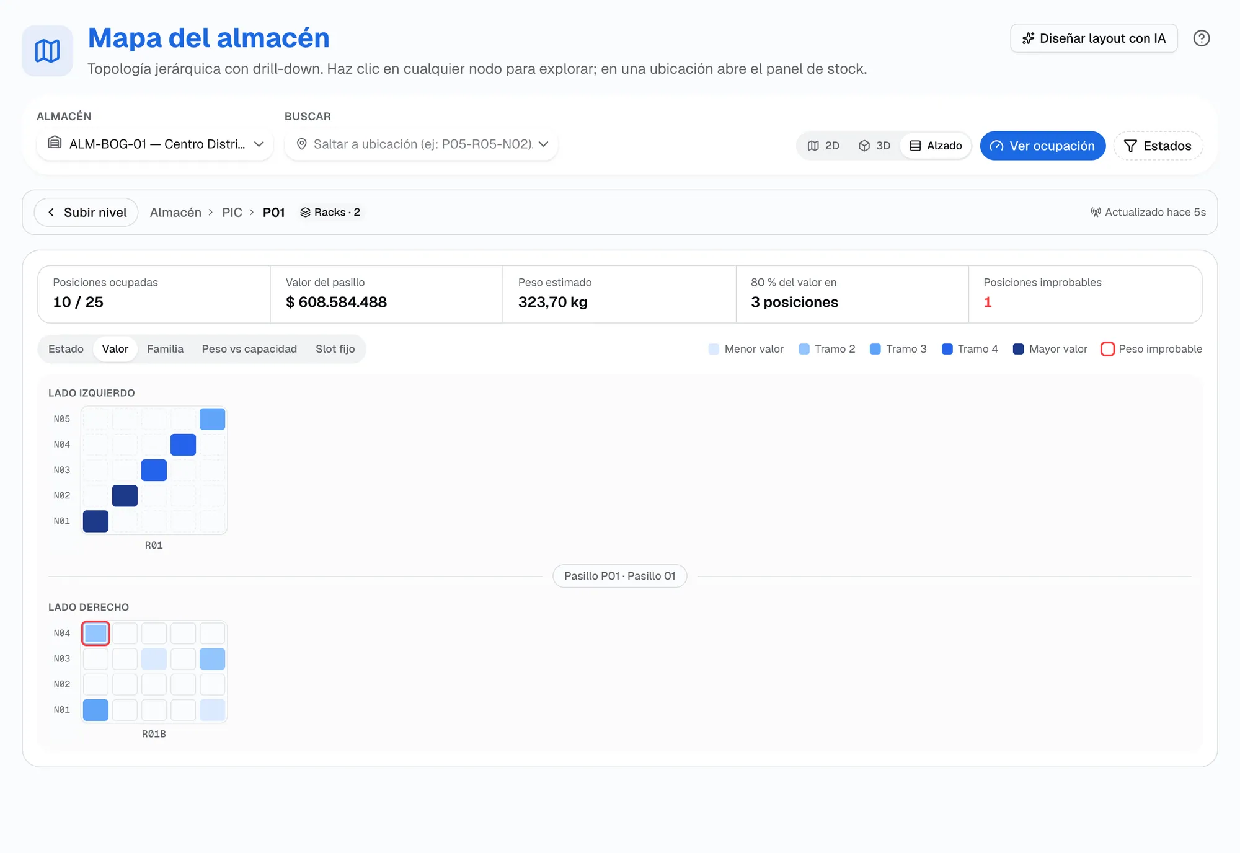
Task: Switch to the Estado tab
Action: [66, 349]
